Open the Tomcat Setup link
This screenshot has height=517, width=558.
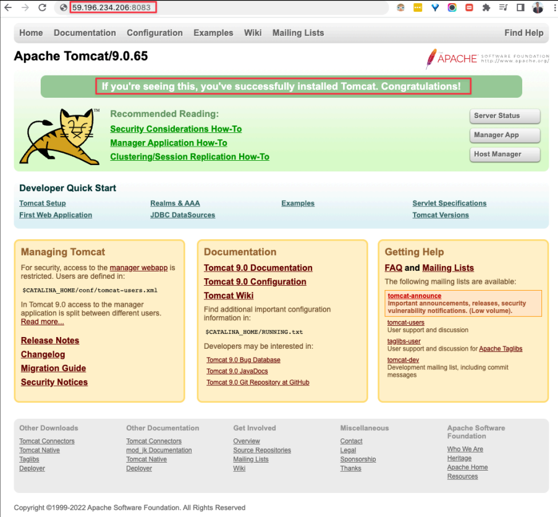pyautogui.click(x=43, y=203)
